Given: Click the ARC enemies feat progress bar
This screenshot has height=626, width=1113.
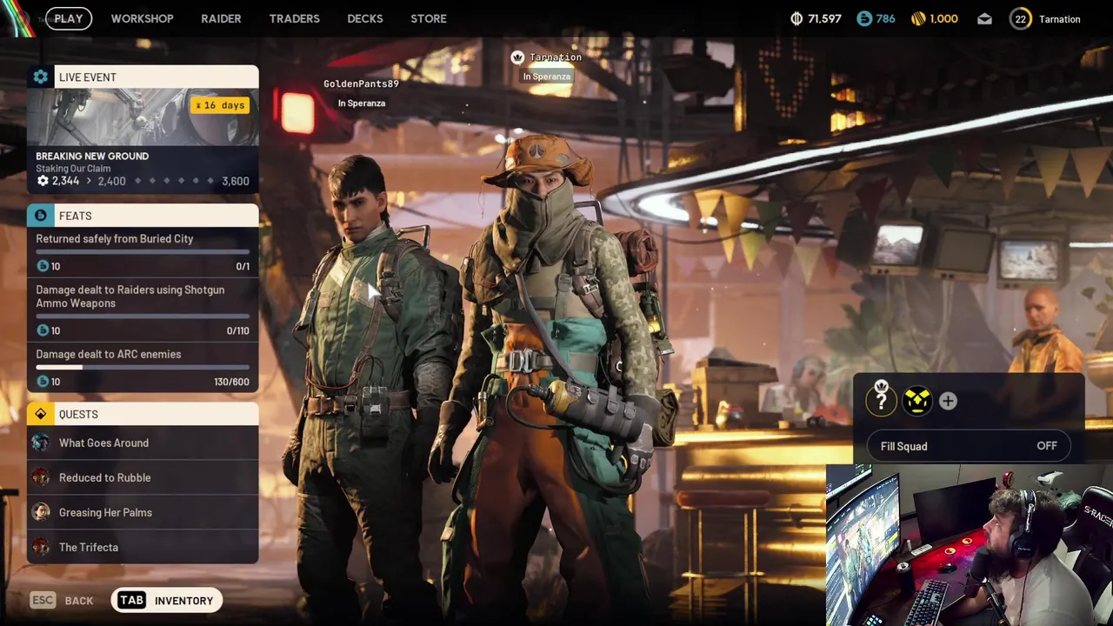Looking at the screenshot, I should [x=143, y=367].
